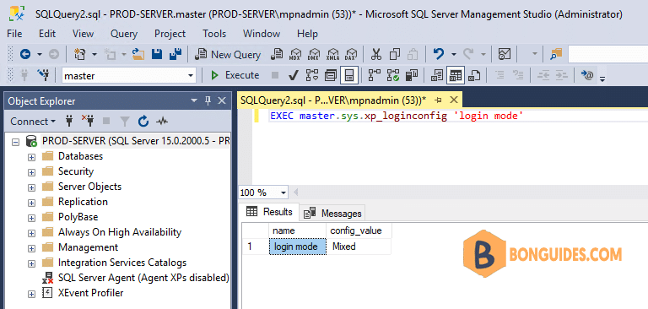648x309 pixels.
Task: Toggle Object Explorer auto-hide pin
Action: (x=208, y=101)
